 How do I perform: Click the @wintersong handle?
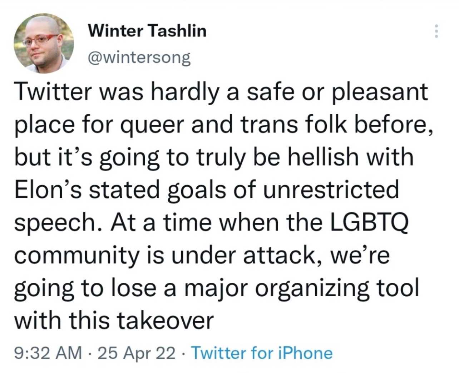[x=139, y=57]
